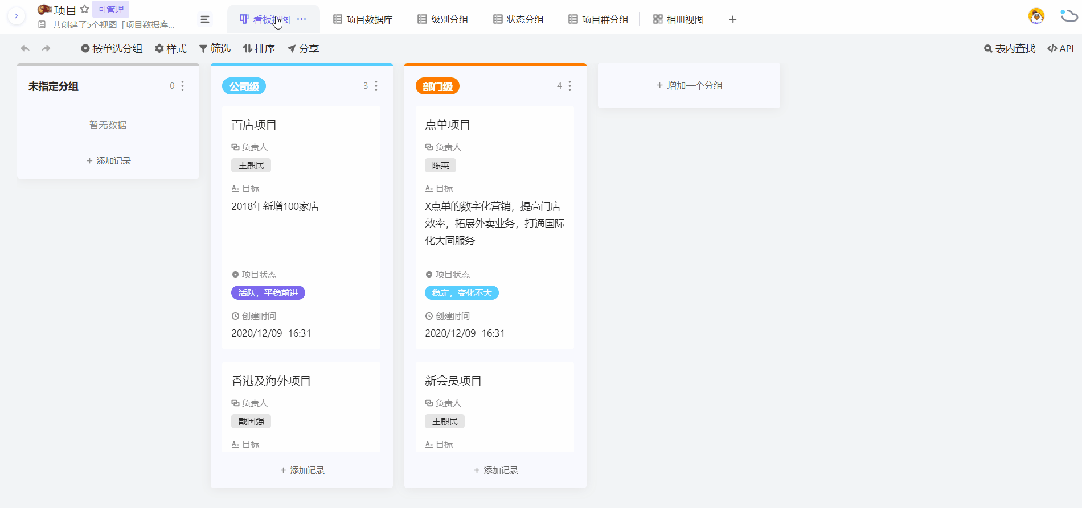The width and height of the screenshot is (1082, 508).
Task: Open the 新会员项目 card title
Action: tap(453, 381)
